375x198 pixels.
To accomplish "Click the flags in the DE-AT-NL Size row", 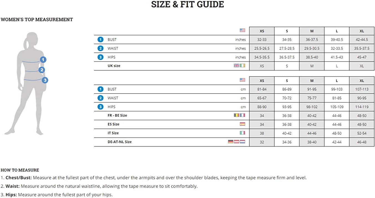I will point(236,142).
